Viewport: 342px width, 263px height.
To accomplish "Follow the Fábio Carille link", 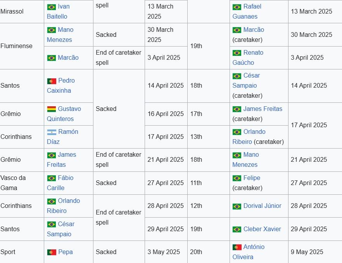I will click(66, 178).
